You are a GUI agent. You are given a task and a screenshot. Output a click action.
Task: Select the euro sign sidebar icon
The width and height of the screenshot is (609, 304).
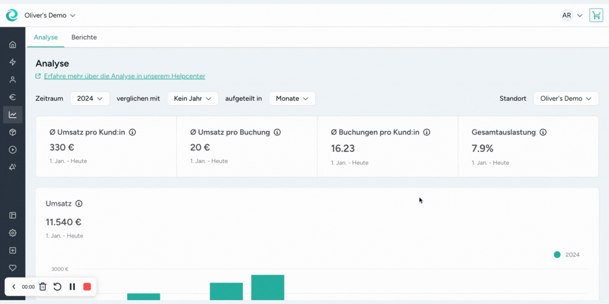pyautogui.click(x=13, y=97)
